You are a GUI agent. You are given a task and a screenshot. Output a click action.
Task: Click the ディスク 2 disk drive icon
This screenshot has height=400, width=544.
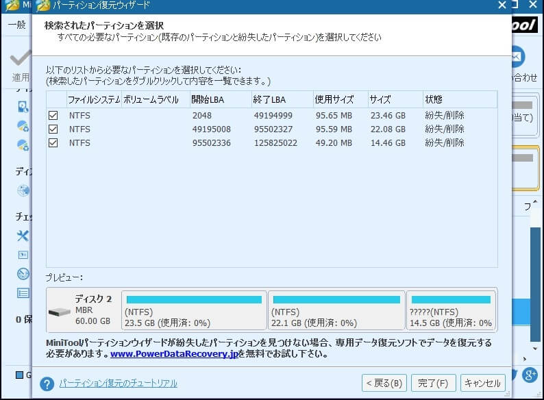(x=60, y=312)
